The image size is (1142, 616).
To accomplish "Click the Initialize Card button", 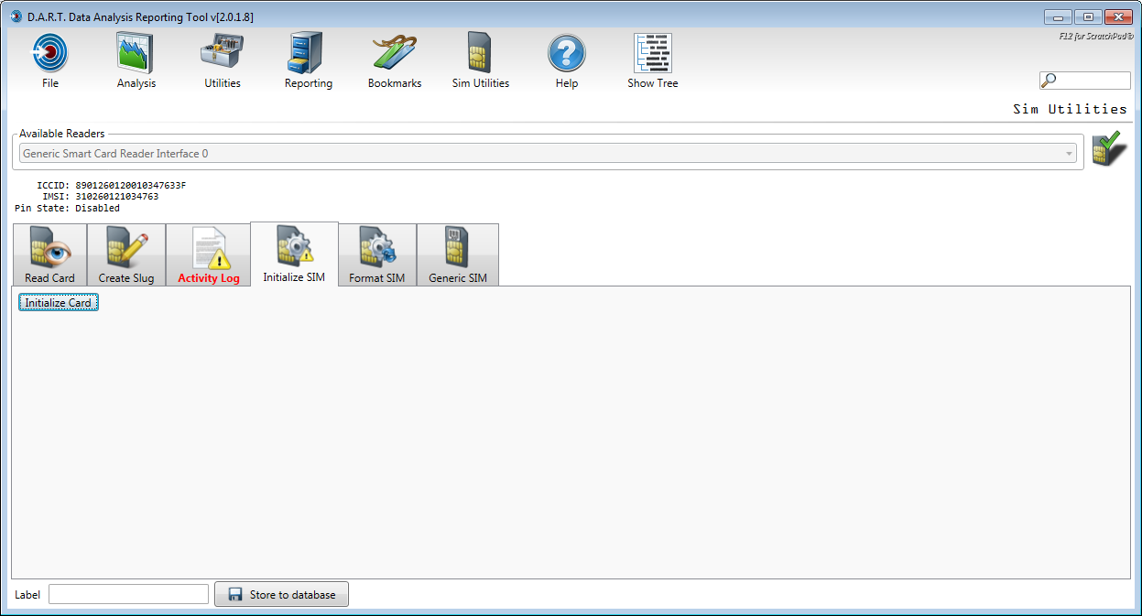I will pos(58,303).
